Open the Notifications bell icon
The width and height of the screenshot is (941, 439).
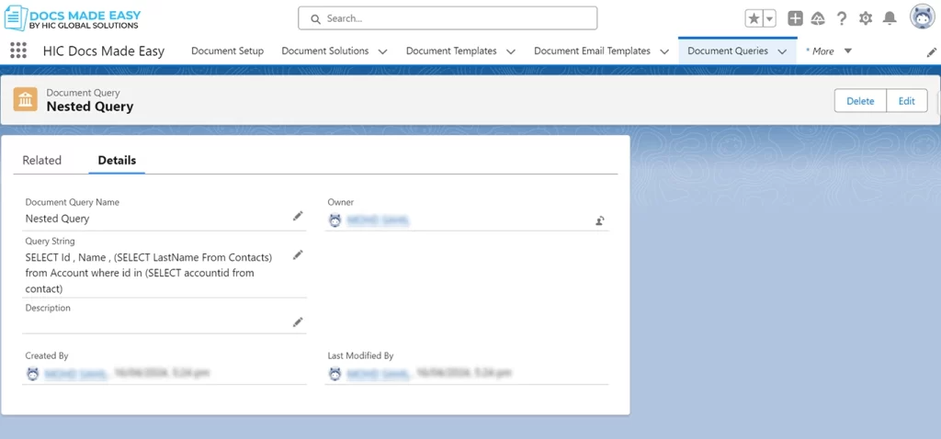click(890, 18)
